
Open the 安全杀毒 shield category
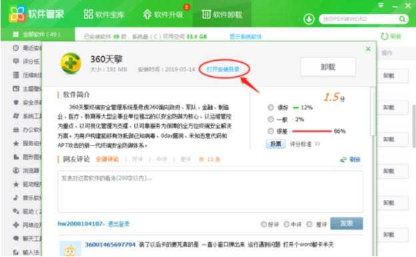(x=27, y=102)
